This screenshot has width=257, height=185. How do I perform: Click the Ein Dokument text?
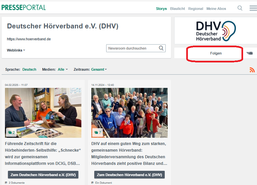(104, 183)
